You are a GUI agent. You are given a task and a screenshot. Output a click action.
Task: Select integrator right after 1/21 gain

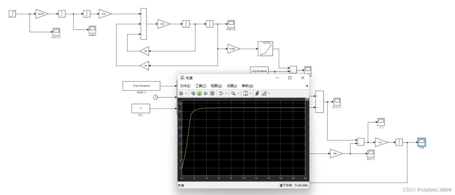(x=186, y=24)
